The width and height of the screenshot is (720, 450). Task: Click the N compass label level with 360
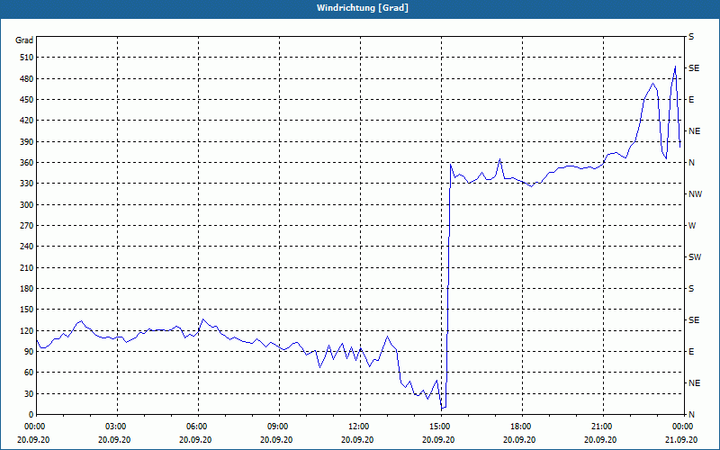tap(691, 163)
